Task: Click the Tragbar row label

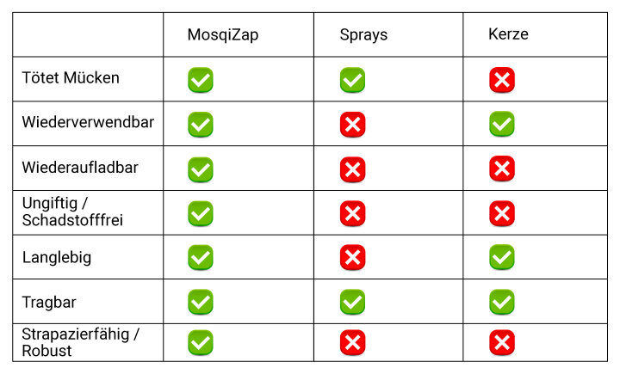Action: click(x=49, y=303)
